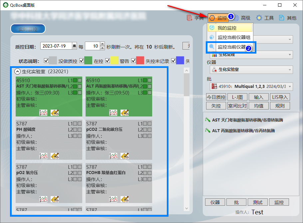Click the pencil edit icon on the pCO2 card
Viewport: 303px width, 223px height.
tap(125, 156)
